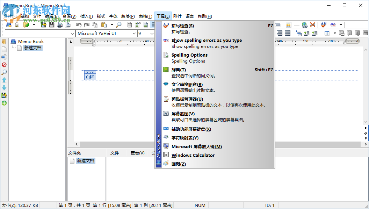Click the undo icon

click(78, 25)
